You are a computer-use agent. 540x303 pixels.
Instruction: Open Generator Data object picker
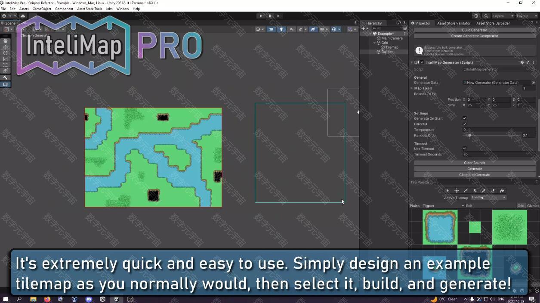(x=533, y=83)
